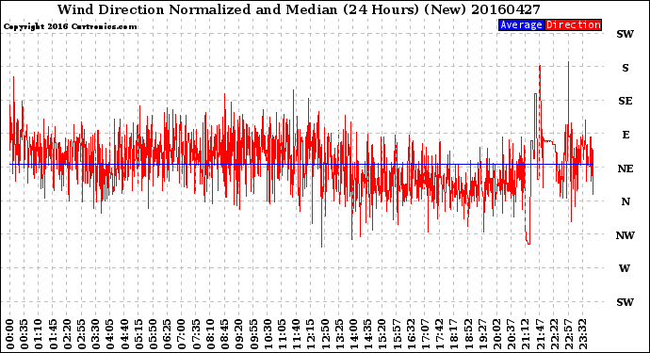Click the '12:15' time axis label
Image resolution: width=650 pixels, height=353 pixels.
310,334
